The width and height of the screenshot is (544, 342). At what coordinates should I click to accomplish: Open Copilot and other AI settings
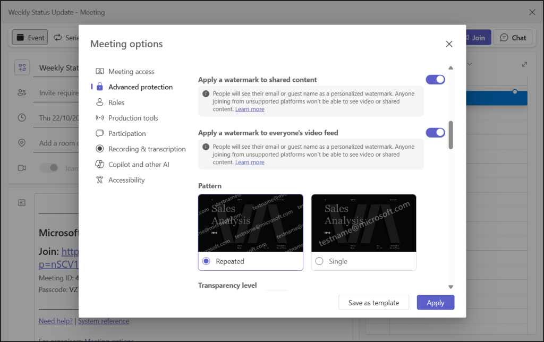139,165
